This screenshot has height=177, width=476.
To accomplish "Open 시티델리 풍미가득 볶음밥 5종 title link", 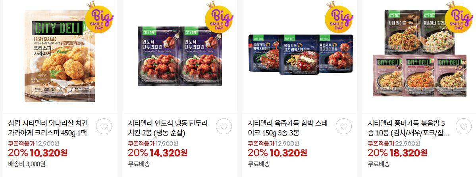I will click(408, 128).
